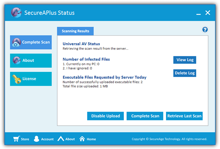This screenshot has height=149, width=220.
Task: Click the Home house icon
Action: point(82,139)
